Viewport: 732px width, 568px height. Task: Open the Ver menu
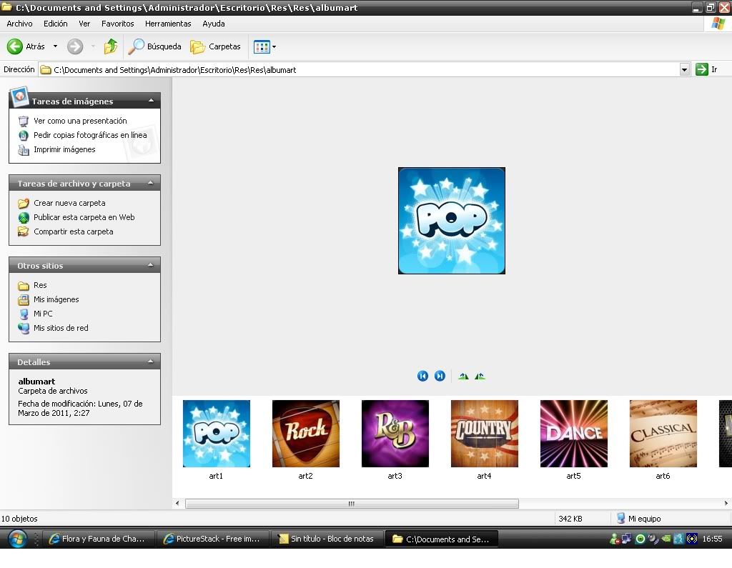pos(84,24)
